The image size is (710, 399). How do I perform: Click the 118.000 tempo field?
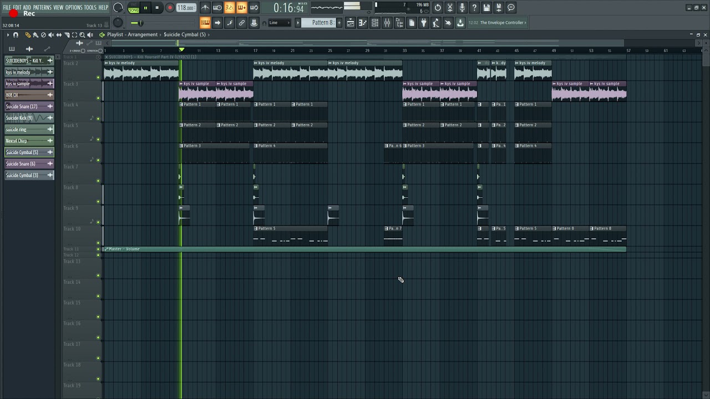coord(186,8)
